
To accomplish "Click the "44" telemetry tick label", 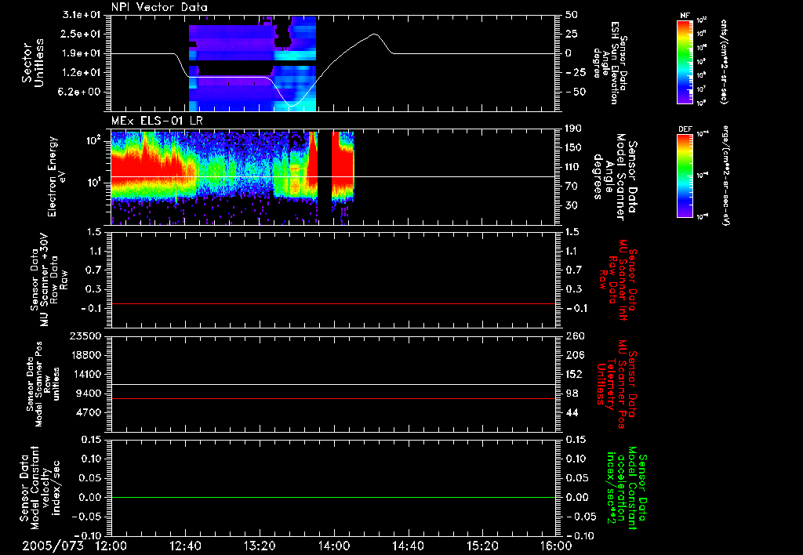I will (x=572, y=412).
